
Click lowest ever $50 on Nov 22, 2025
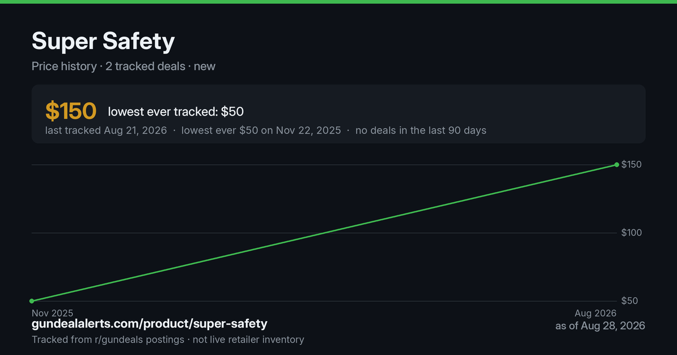[261, 130]
